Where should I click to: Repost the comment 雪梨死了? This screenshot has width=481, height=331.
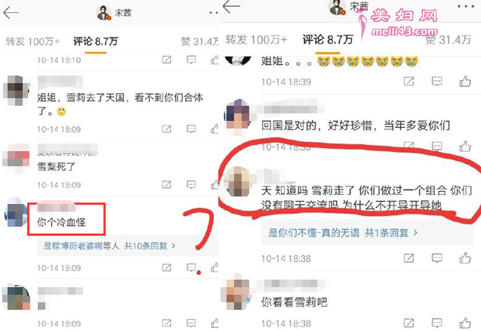pyautogui.click(x=167, y=184)
